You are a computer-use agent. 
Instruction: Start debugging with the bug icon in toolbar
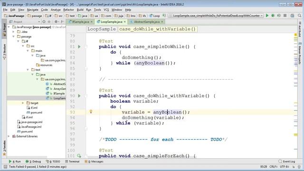point(273,16)
